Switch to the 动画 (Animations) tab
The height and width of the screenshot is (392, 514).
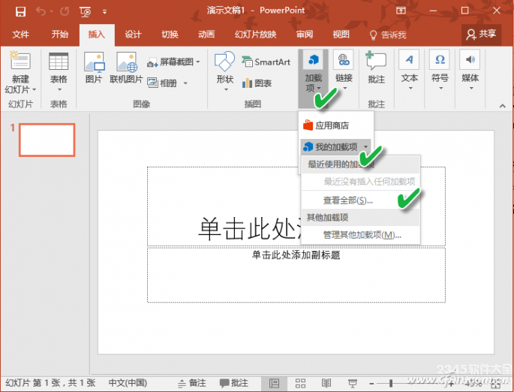click(206, 35)
